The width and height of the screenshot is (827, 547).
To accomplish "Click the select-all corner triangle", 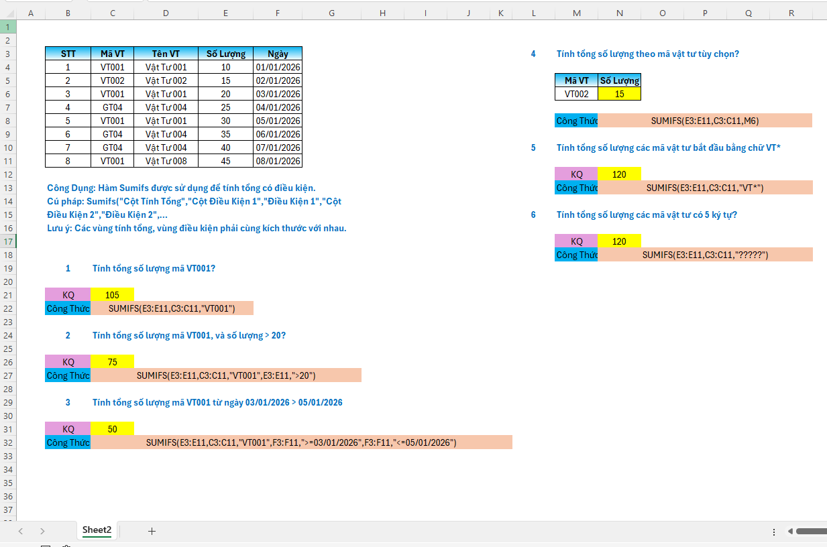I will coord(8,13).
